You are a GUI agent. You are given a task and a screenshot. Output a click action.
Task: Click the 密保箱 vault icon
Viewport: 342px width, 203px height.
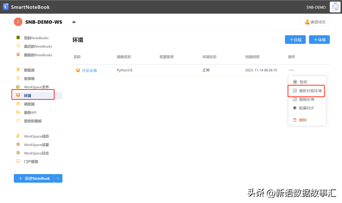click(18, 78)
